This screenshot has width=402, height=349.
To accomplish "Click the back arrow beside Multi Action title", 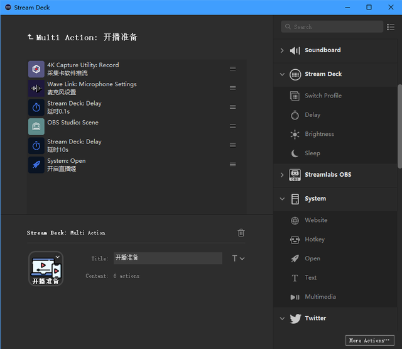I will (30, 37).
